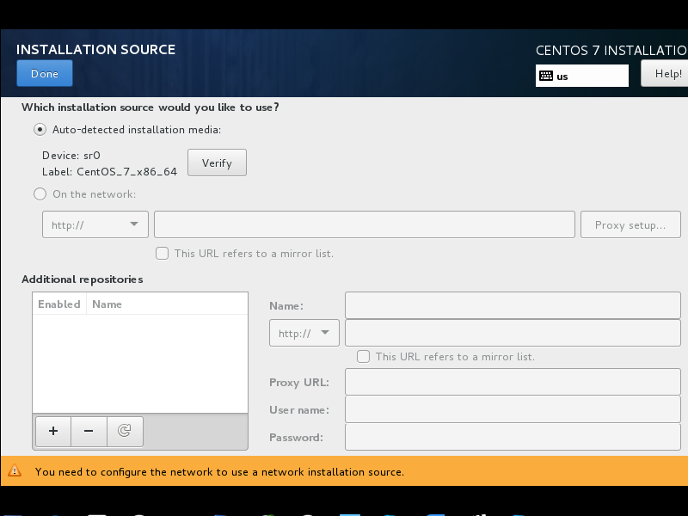Check network URL mirror list checkbox
Image resolution: width=688 pixels, height=516 pixels.
tap(162, 253)
